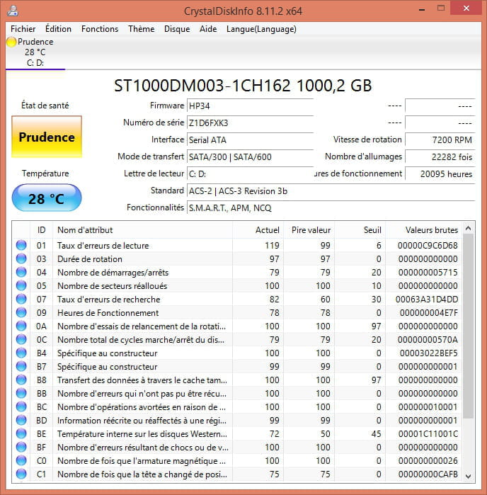Open the Fichier menu

pos(23,29)
